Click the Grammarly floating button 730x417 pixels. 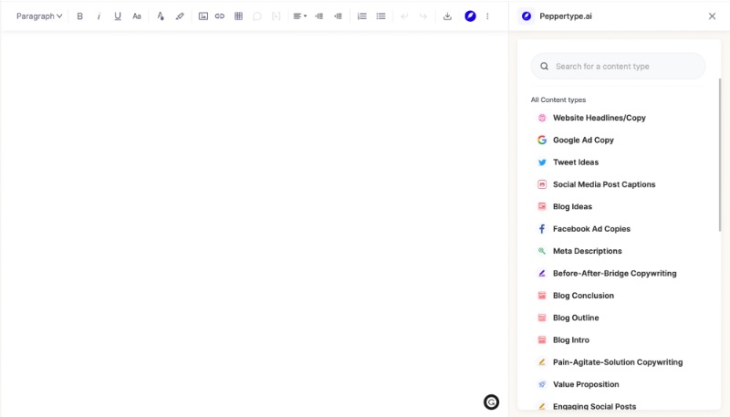tap(491, 402)
